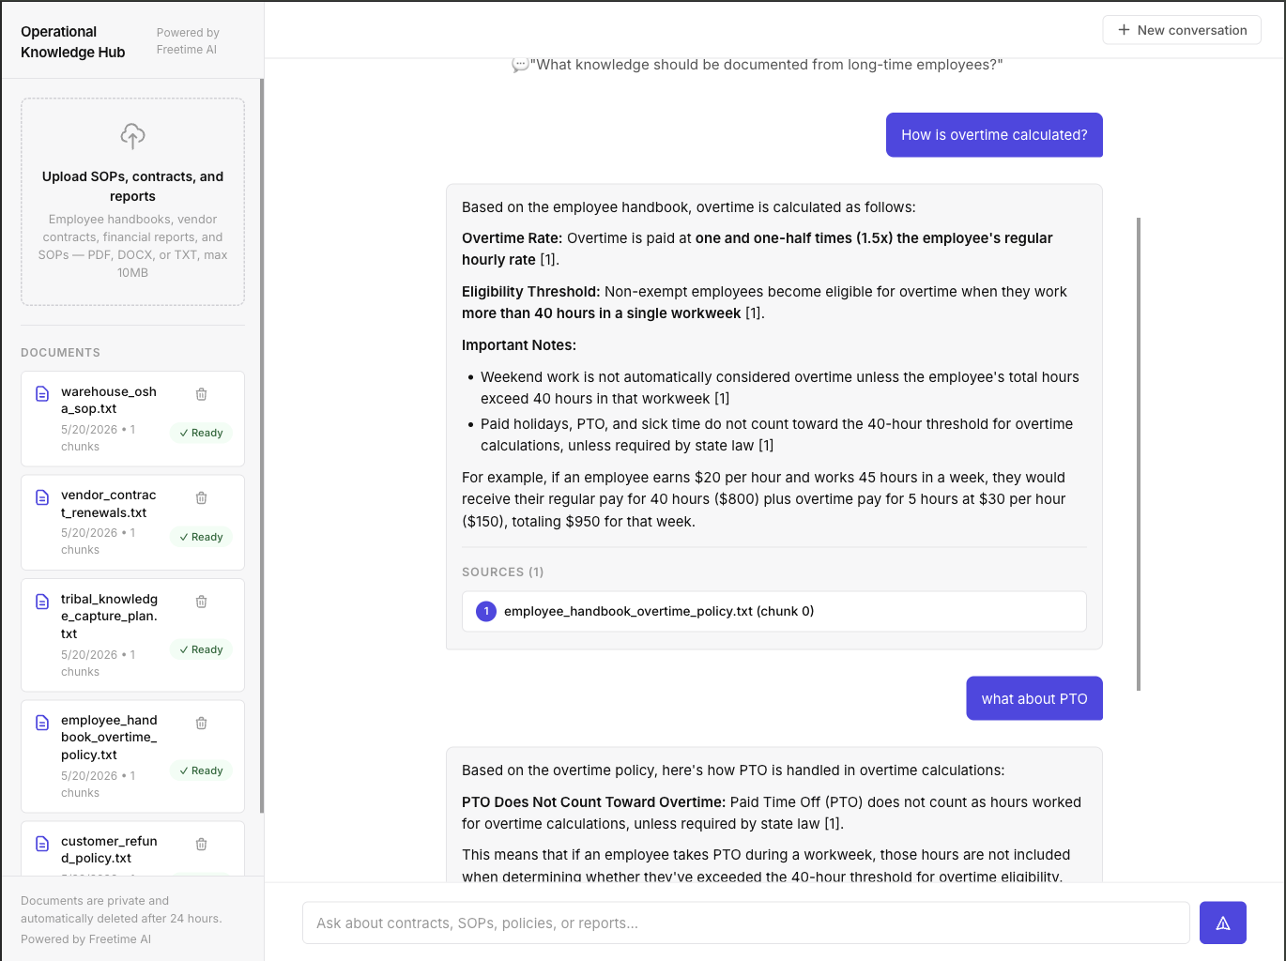Click the source number 1 badge
Image resolution: width=1286 pixels, height=961 pixels.
pyautogui.click(x=486, y=611)
